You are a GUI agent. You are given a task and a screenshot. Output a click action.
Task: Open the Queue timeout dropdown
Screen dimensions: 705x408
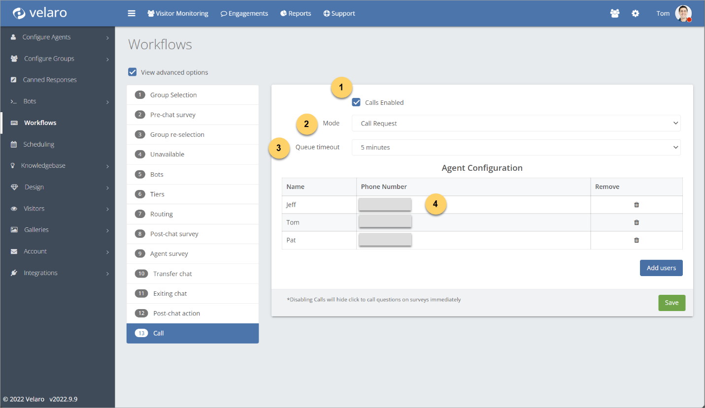point(516,147)
